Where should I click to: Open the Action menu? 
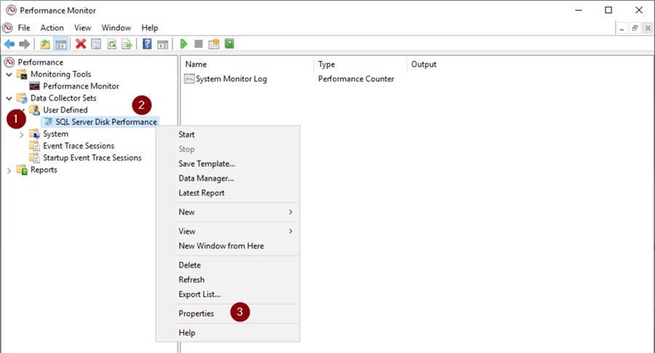[x=52, y=28]
